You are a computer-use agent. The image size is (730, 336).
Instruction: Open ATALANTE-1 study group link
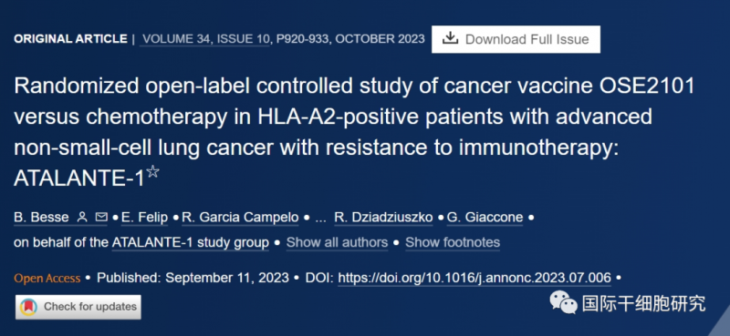tap(191, 242)
